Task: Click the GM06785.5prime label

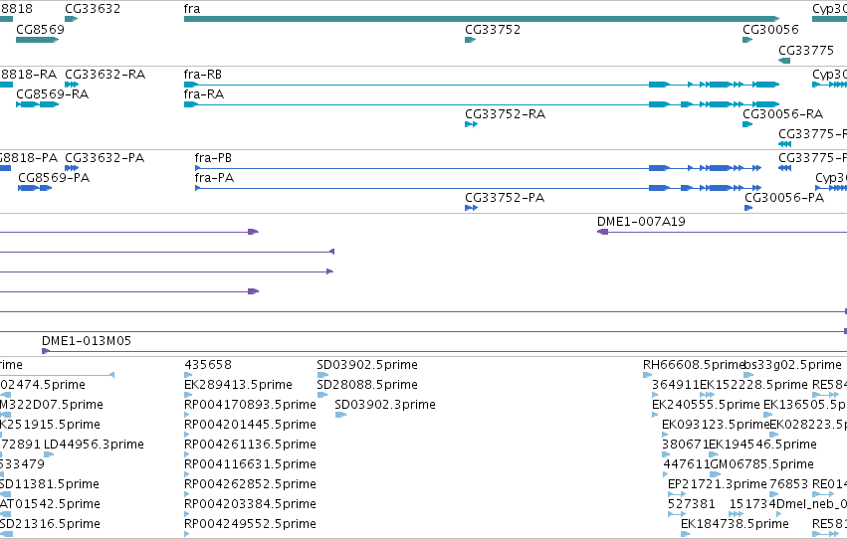Action: tap(761, 464)
